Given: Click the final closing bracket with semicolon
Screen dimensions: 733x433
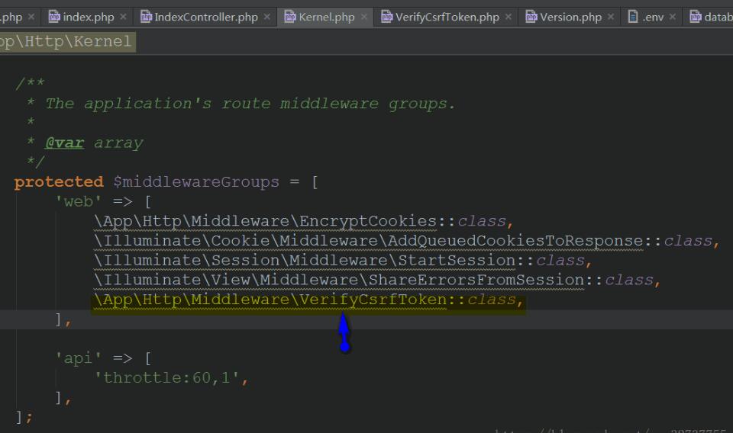Looking at the screenshot, I should (x=24, y=417).
